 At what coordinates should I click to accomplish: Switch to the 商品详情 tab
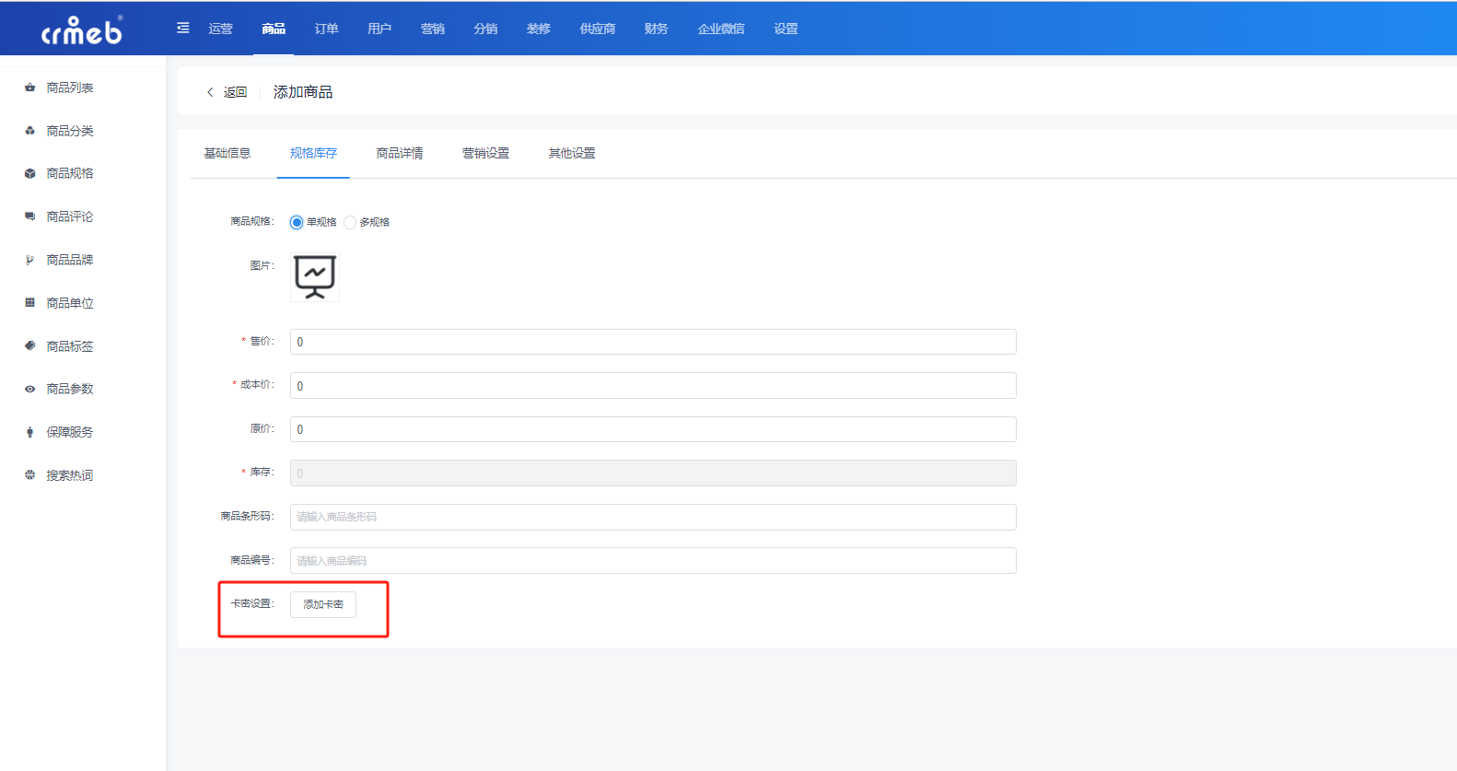pos(400,153)
